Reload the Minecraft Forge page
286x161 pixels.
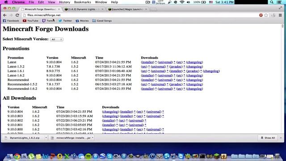pos(17,15)
